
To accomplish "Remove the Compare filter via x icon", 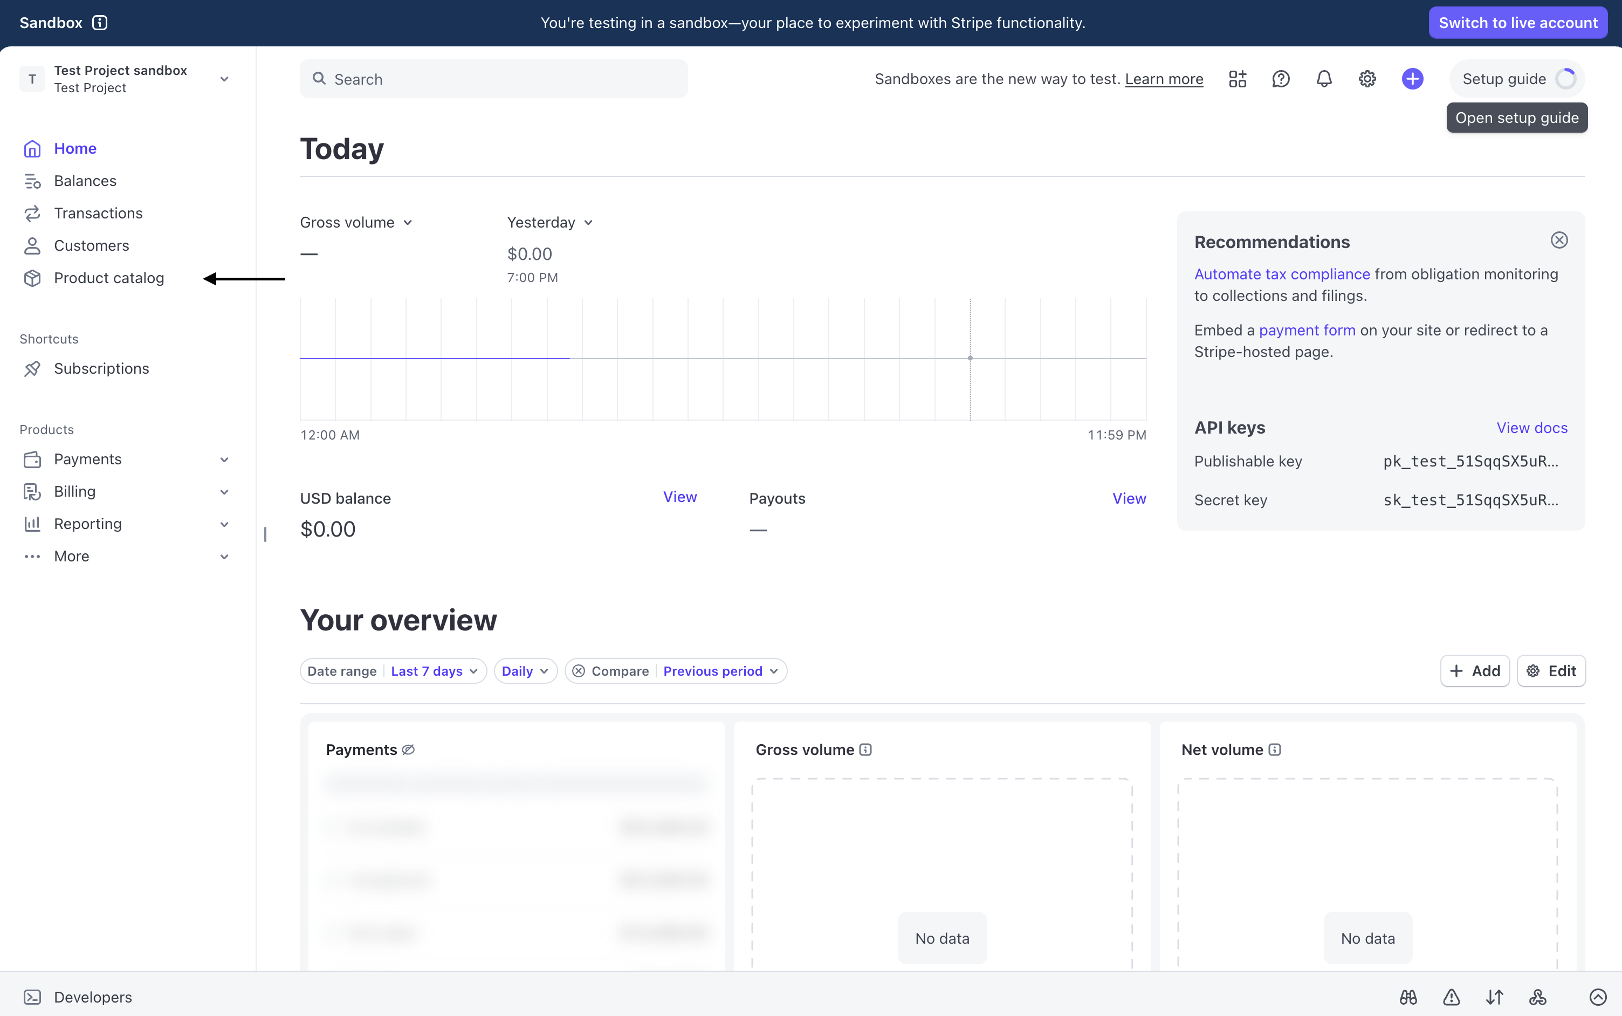I will [579, 671].
